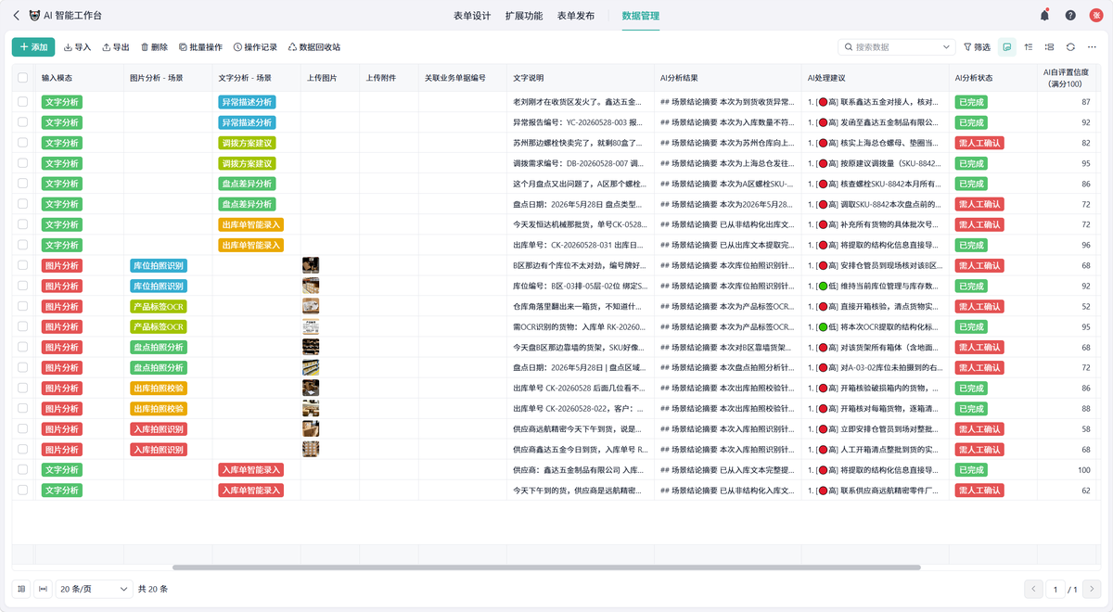Open 操作记录 operation history
The height and width of the screenshot is (612, 1113).
pyautogui.click(x=255, y=47)
